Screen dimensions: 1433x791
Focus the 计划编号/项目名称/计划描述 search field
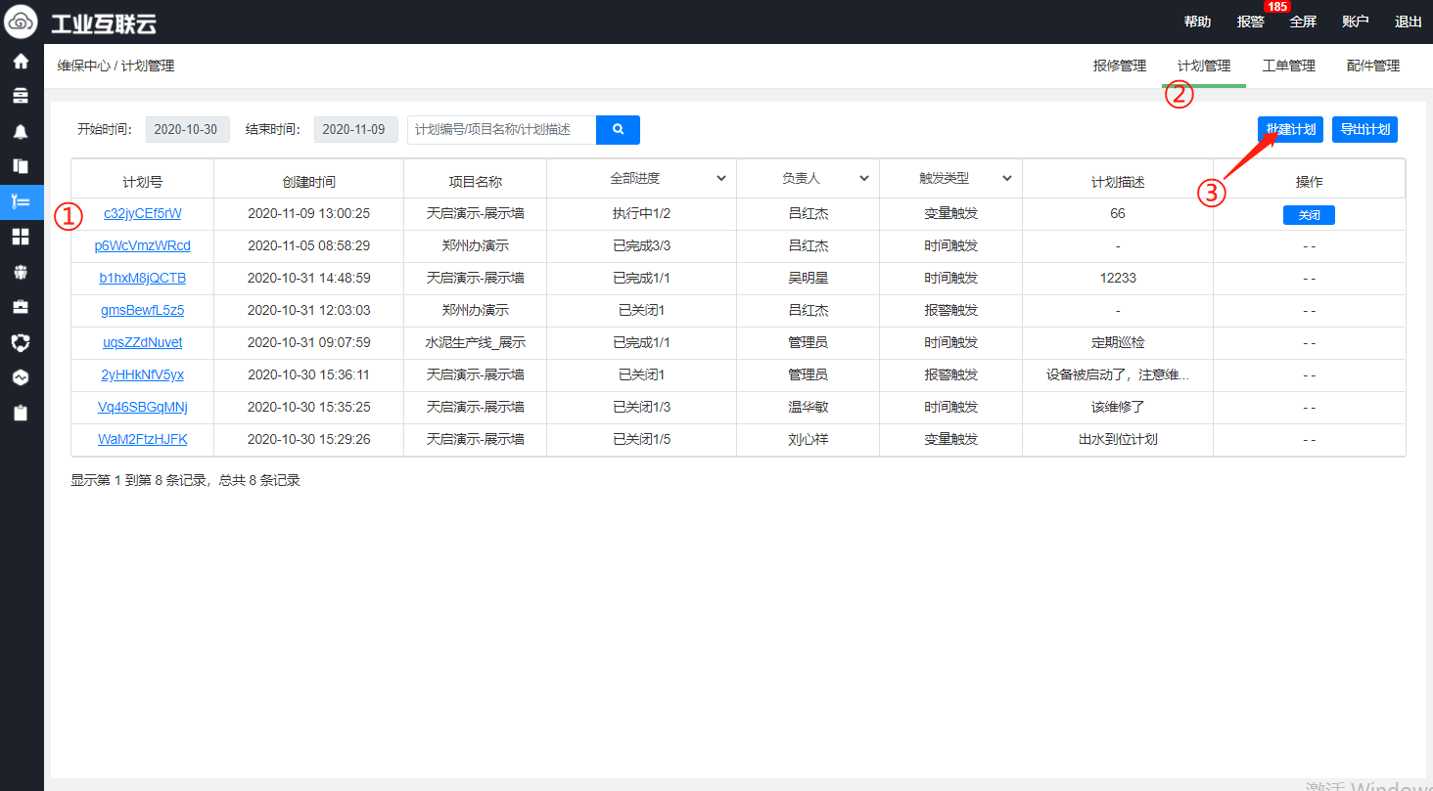point(502,130)
